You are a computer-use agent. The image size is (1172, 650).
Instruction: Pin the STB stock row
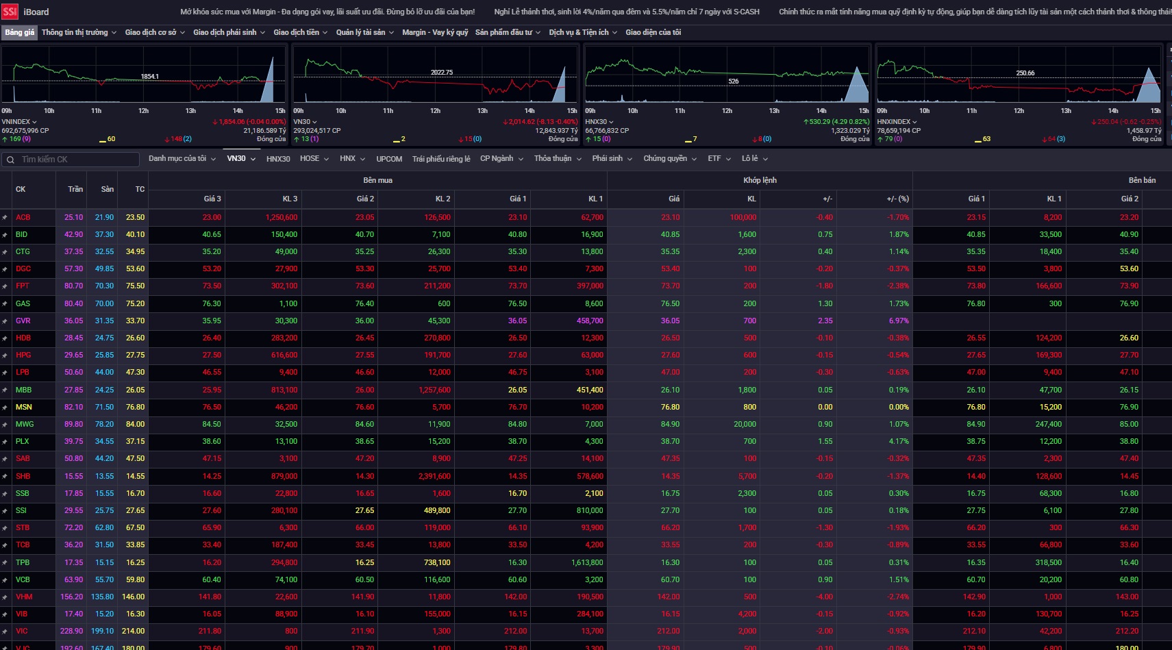[5, 528]
